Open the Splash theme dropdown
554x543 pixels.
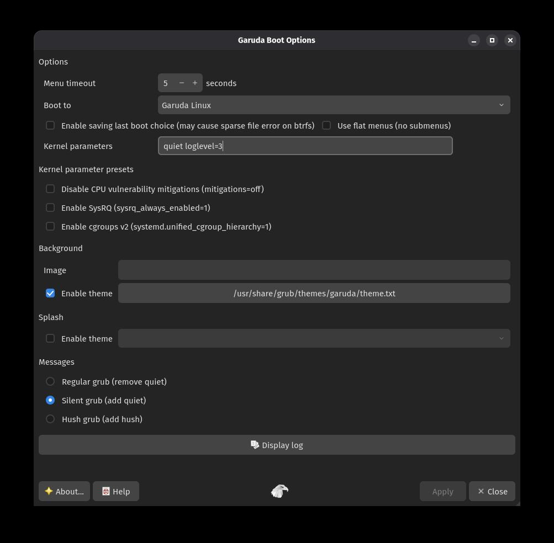point(314,338)
